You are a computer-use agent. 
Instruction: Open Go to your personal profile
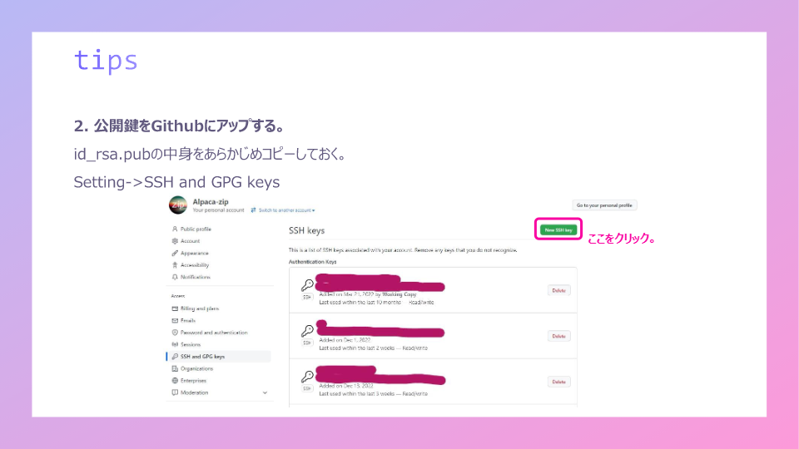click(x=604, y=205)
